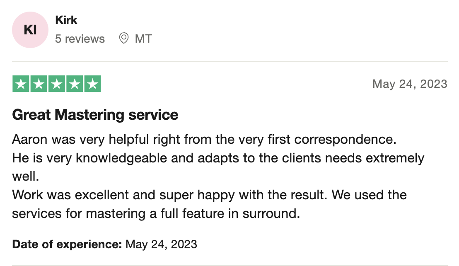Click the line starting "Aaron was very helpful"
459x266 pixels.
(204, 140)
